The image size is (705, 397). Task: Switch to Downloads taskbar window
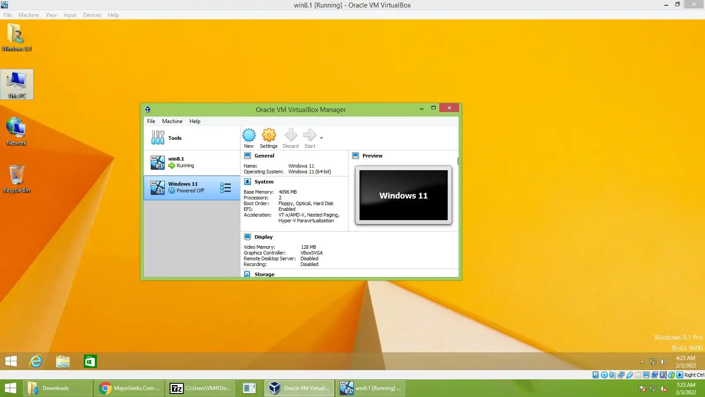58,388
